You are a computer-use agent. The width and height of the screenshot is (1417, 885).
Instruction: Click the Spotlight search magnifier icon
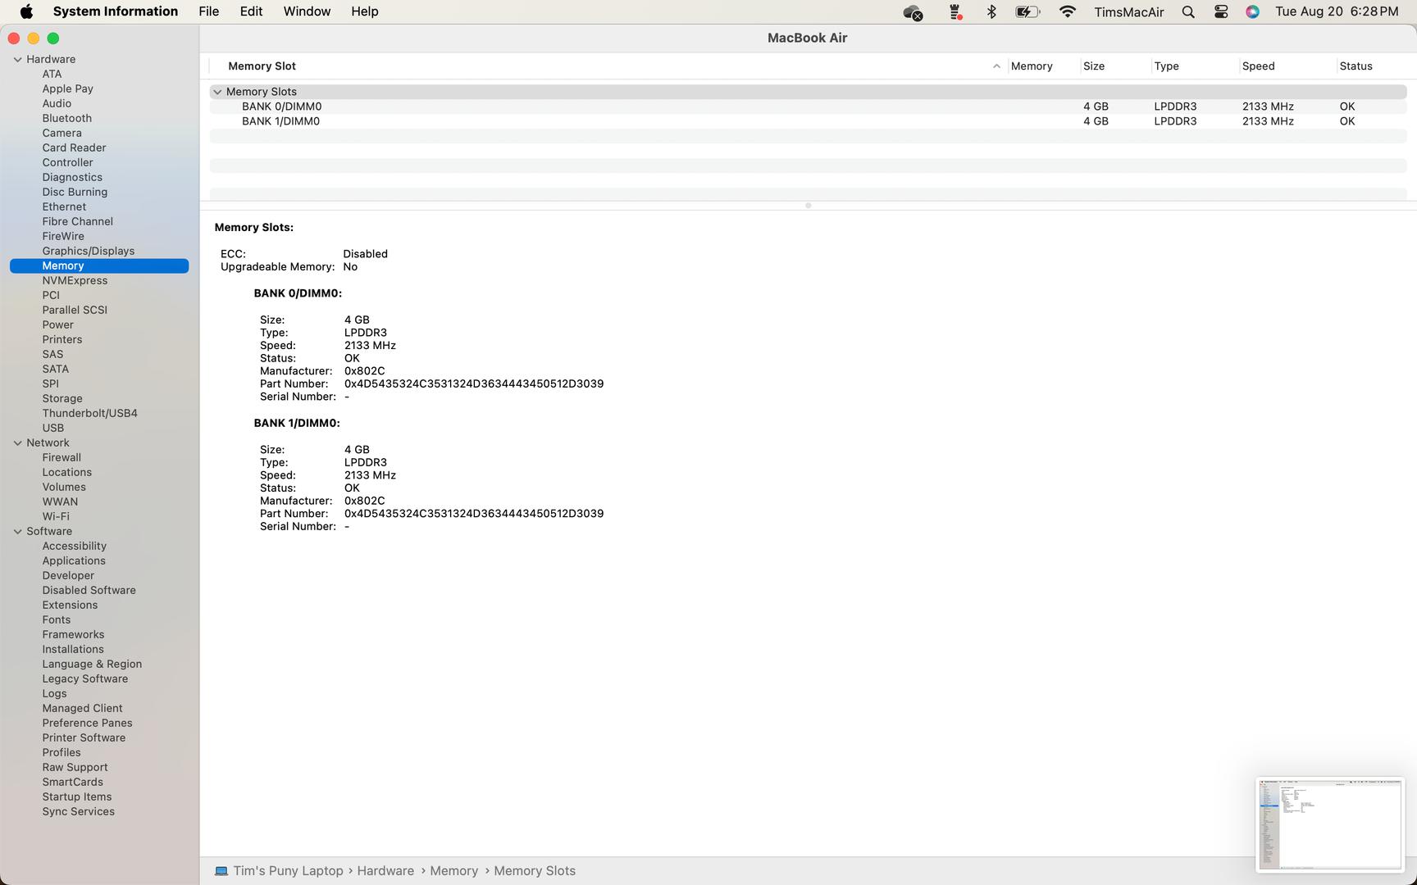click(x=1187, y=11)
